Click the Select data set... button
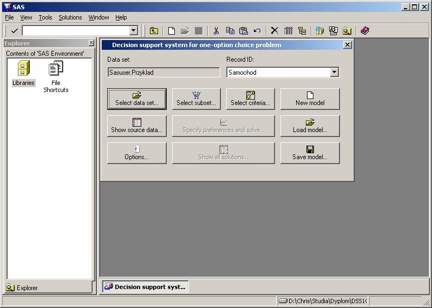 pos(137,99)
